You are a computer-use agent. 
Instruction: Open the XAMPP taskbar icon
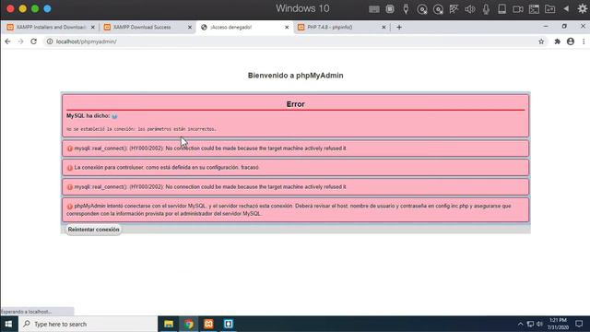click(x=208, y=324)
